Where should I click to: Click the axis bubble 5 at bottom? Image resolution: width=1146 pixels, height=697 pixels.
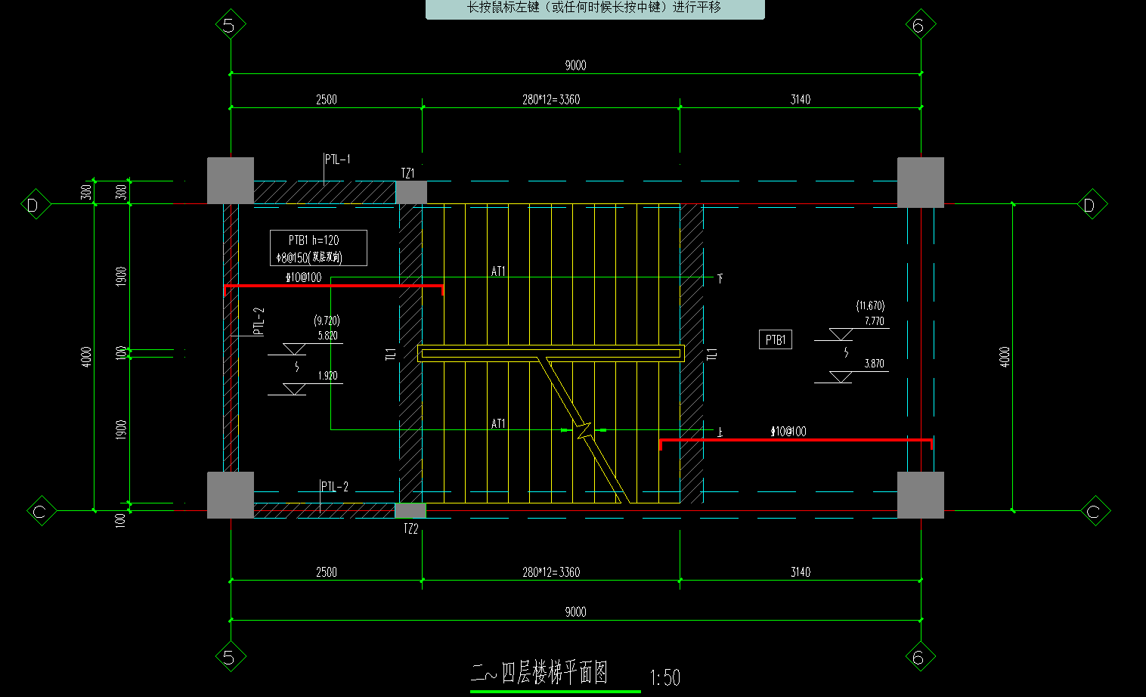click(x=230, y=656)
